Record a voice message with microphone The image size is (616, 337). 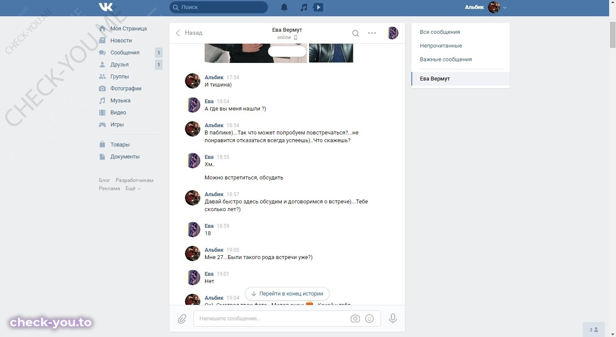pyautogui.click(x=393, y=319)
